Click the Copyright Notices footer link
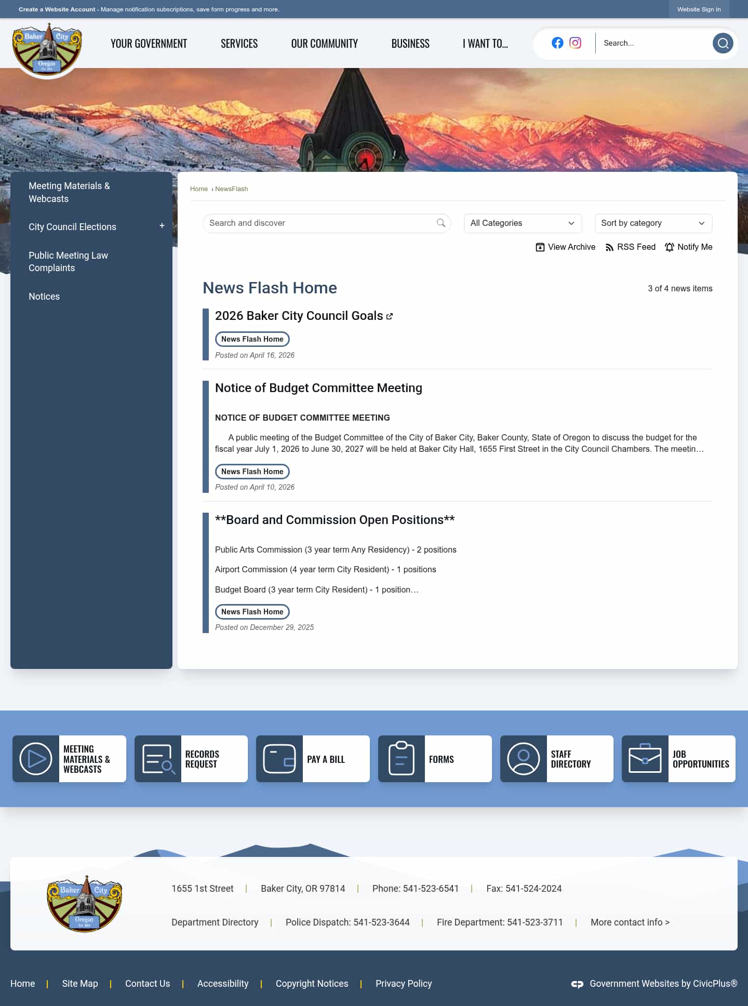The image size is (748, 1006). pyautogui.click(x=312, y=984)
